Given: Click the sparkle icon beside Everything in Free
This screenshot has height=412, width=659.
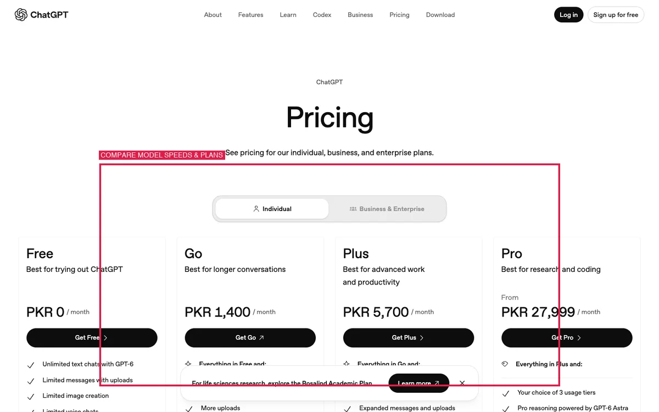Looking at the screenshot, I should pyautogui.click(x=188, y=364).
